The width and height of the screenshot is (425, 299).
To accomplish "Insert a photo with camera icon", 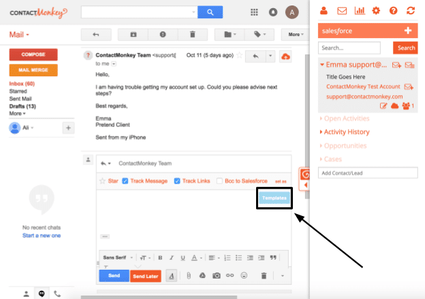I will pos(217,276).
